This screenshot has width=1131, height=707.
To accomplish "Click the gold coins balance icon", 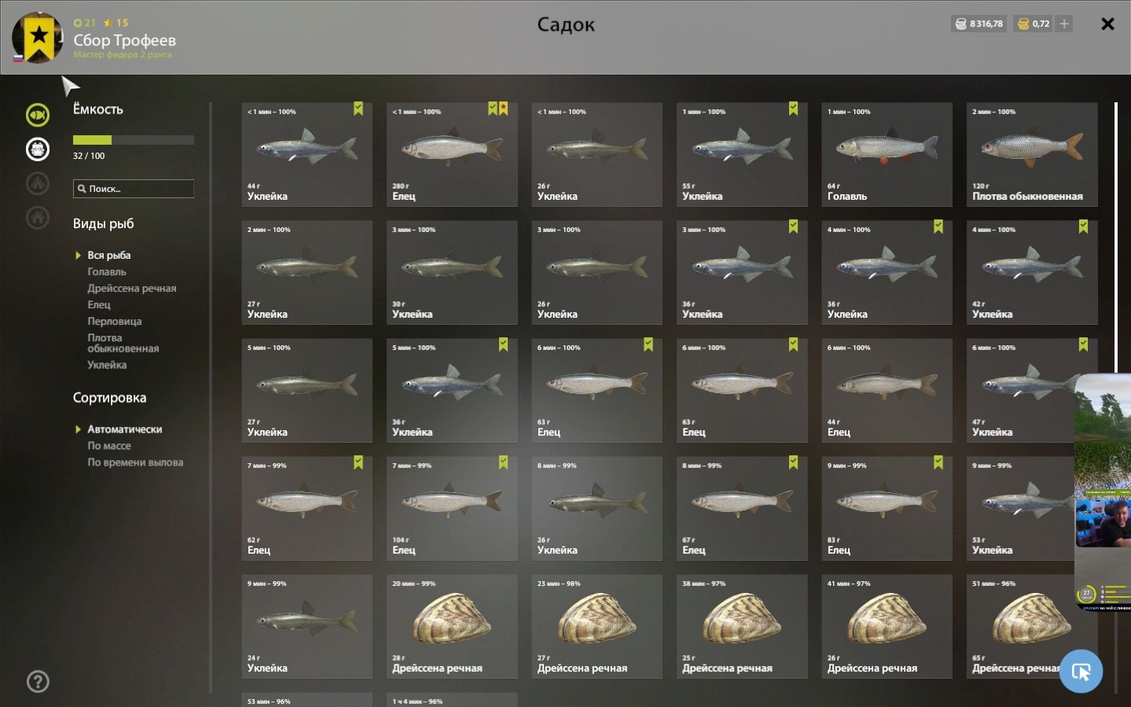I will [1023, 24].
